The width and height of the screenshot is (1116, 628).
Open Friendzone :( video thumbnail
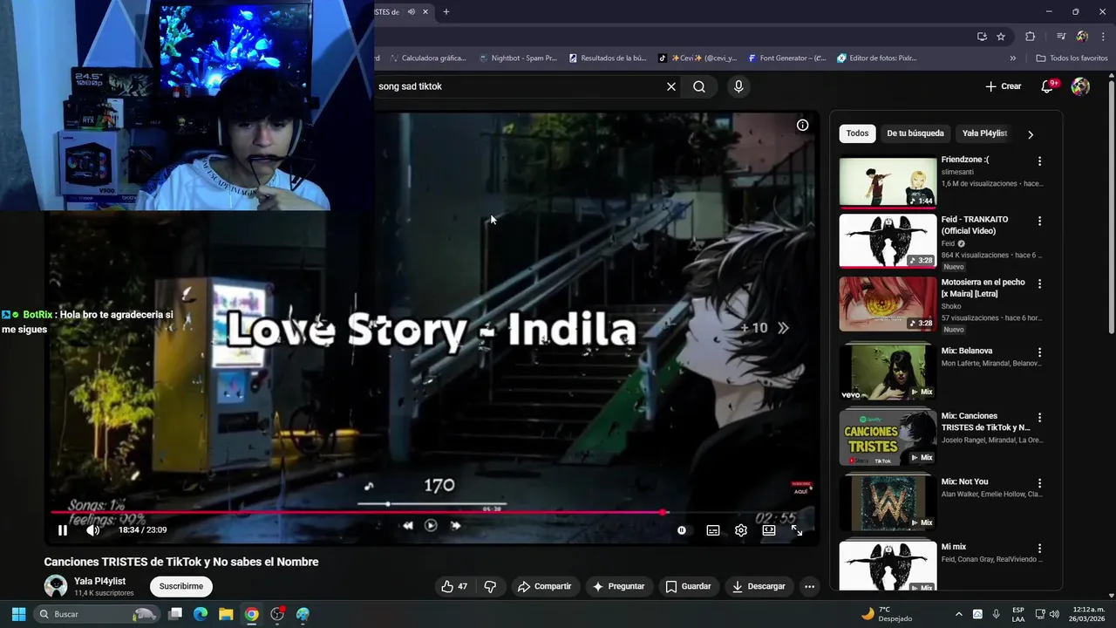(888, 181)
